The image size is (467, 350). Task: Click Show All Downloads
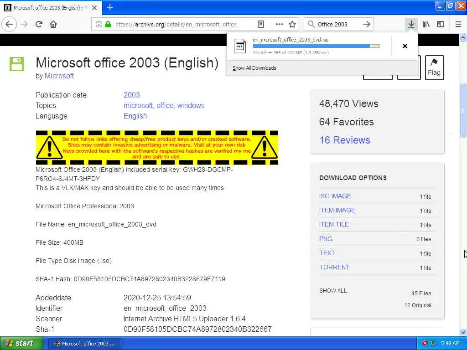[x=254, y=68]
